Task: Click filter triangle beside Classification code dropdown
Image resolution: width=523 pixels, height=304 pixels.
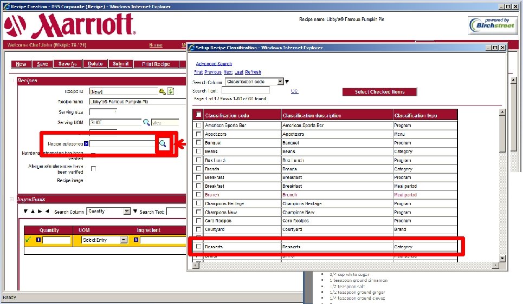Action: pos(287,82)
